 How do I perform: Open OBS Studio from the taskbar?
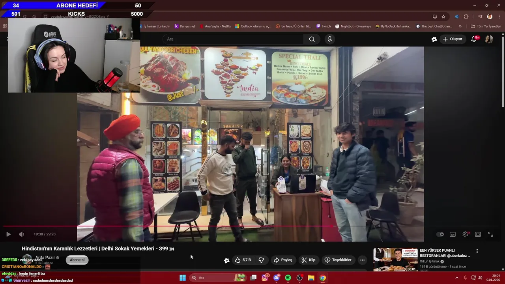coord(299,278)
